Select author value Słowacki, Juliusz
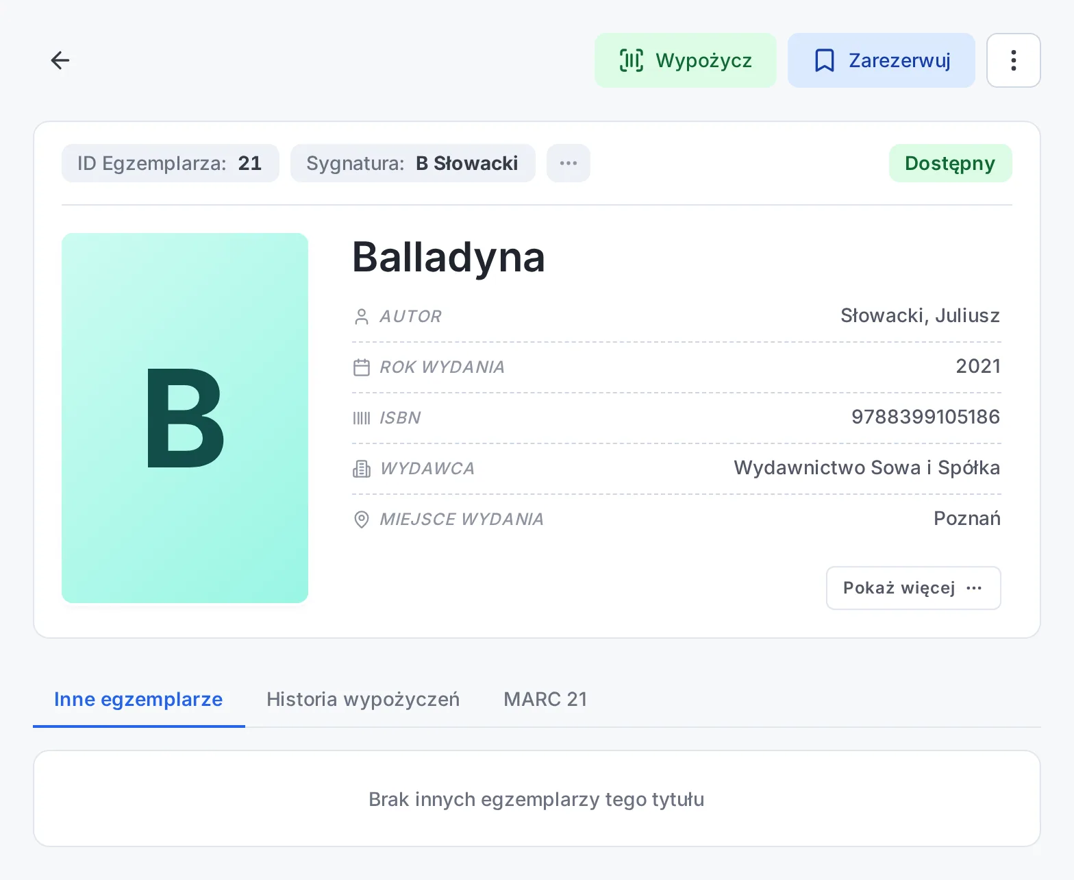This screenshot has width=1074, height=880. 920,315
